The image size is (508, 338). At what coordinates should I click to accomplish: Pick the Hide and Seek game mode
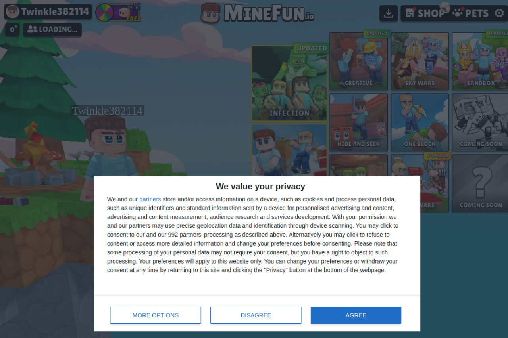[359, 122]
